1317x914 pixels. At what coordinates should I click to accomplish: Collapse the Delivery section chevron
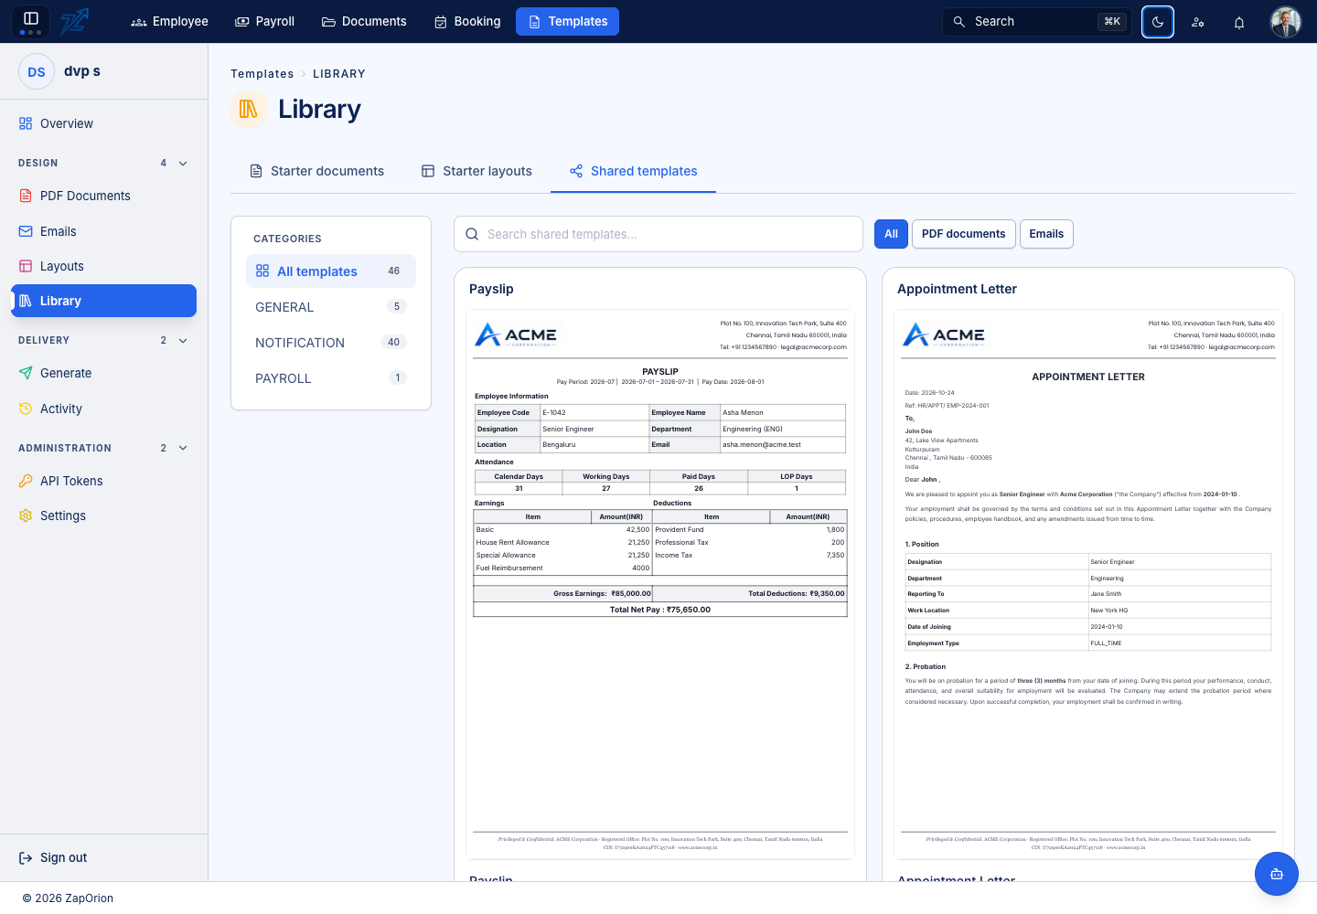click(x=183, y=341)
